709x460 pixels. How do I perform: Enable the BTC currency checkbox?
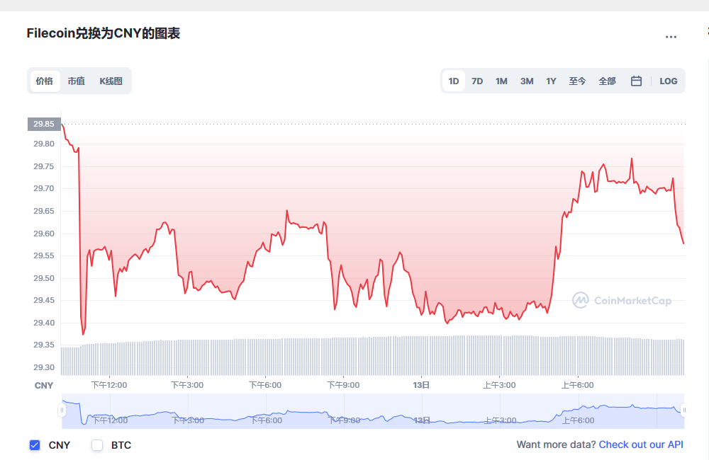tap(97, 445)
